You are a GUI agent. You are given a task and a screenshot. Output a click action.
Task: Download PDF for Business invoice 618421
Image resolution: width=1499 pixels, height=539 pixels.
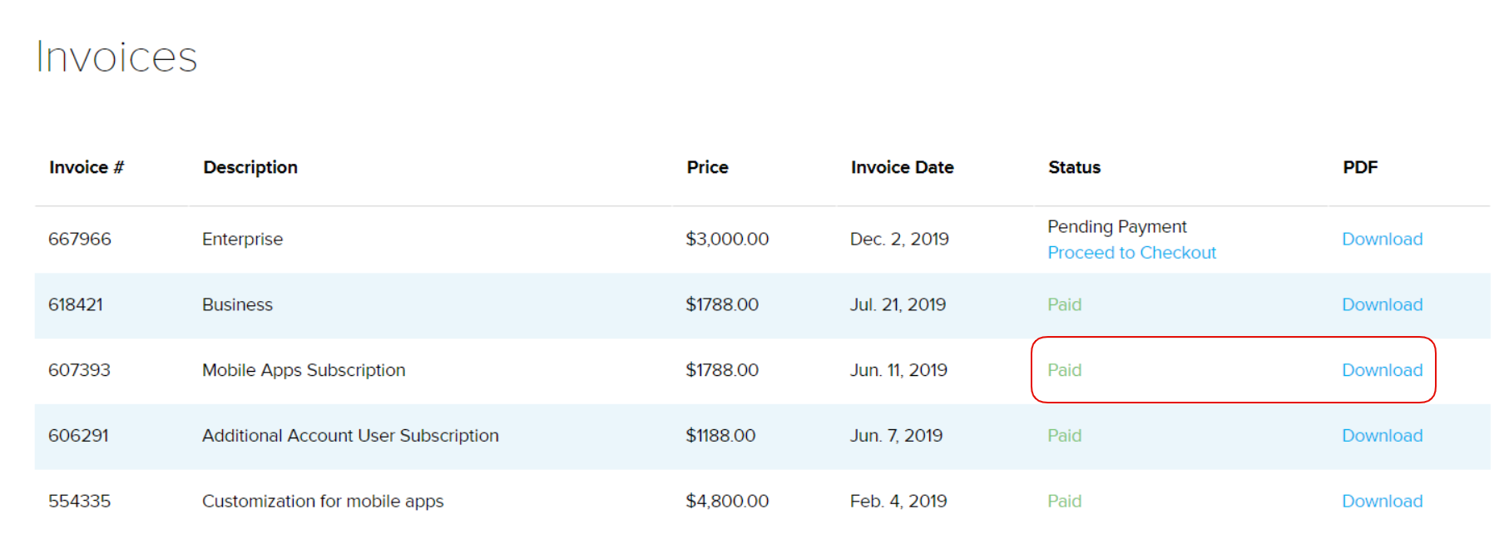coord(1382,304)
